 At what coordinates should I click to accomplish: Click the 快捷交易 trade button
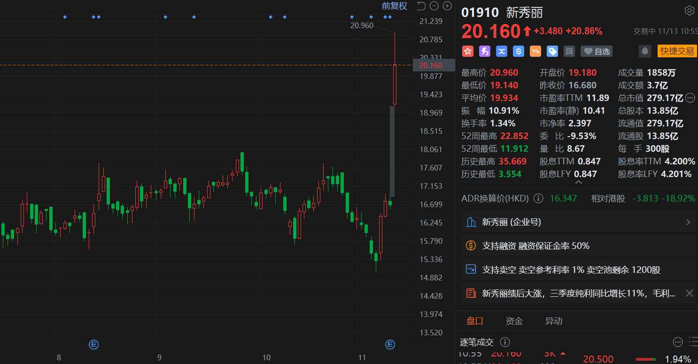tap(677, 51)
